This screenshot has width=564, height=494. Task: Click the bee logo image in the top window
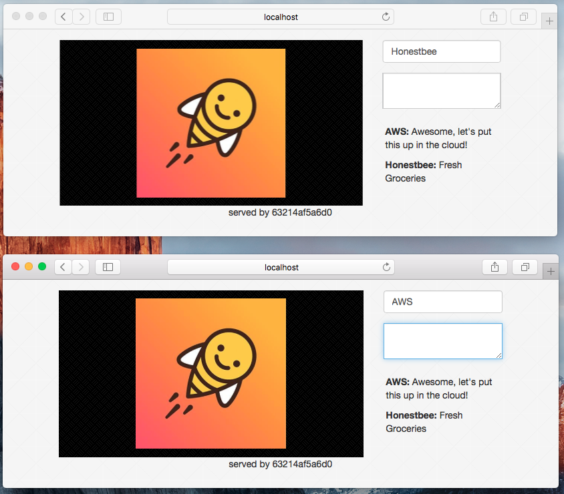click(x=211, y=123)
